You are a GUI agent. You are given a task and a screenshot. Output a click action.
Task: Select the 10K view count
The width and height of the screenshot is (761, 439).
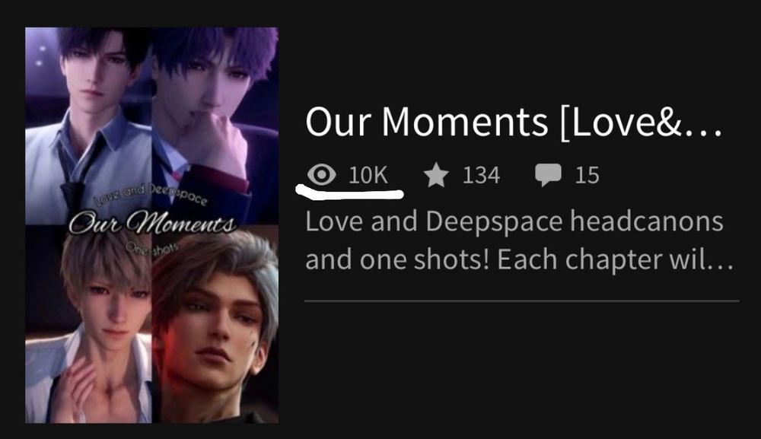click(368, 175)
